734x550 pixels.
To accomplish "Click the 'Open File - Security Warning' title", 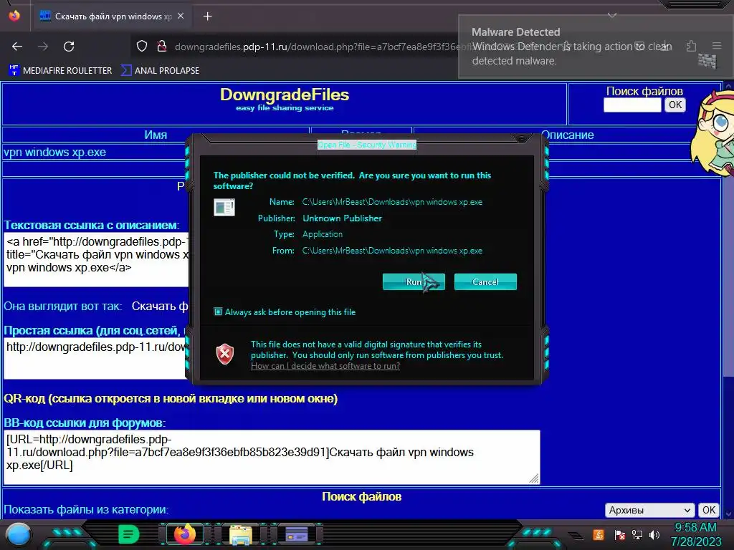I will (366, 145).
